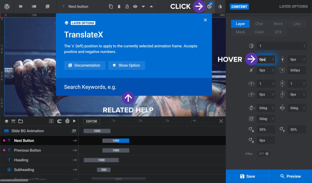Select the Heading 1300 timeline bar
312x183 pixels.
tap(101, 160)
